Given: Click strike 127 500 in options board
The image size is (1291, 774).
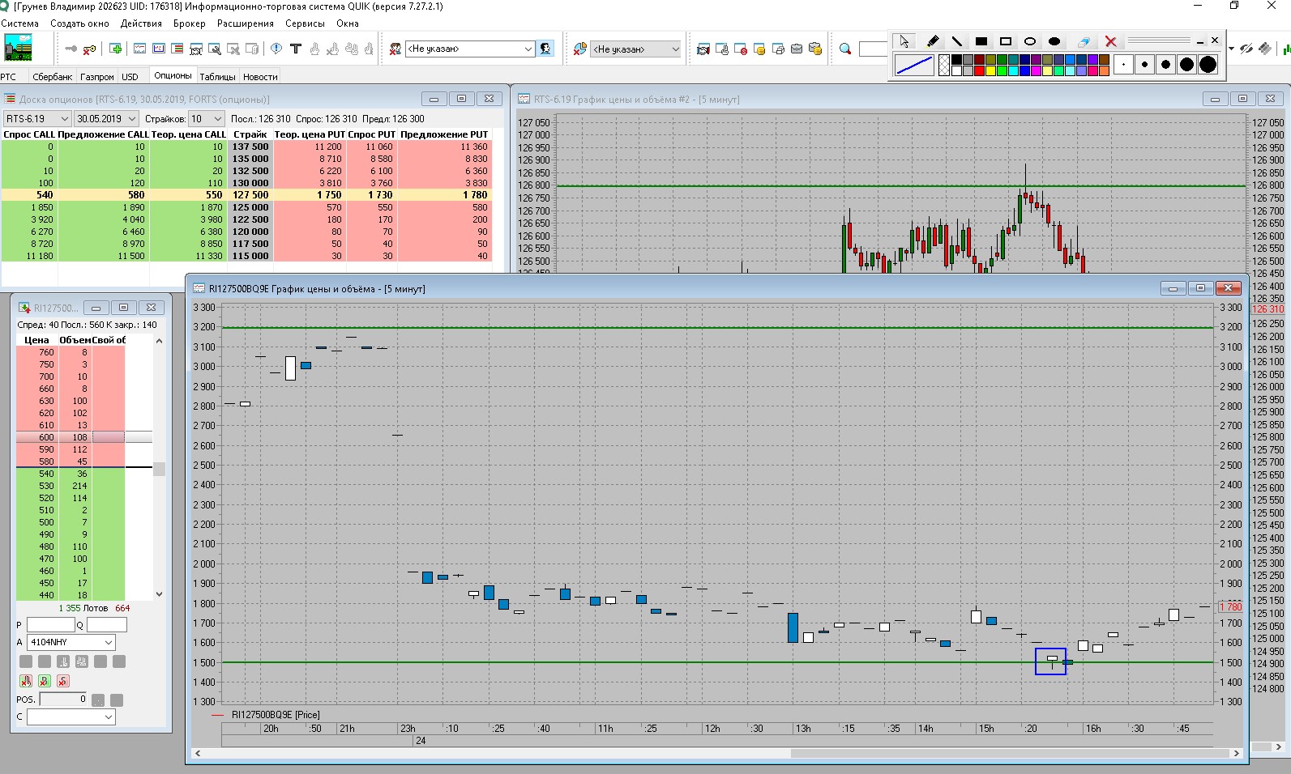Looking at the screenshot, I should (250, 195).
